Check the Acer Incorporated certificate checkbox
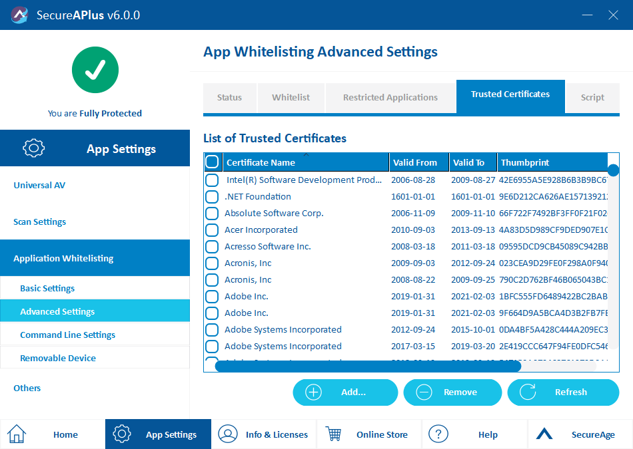The width and height of the screenshot is (633, 449). pyautogui.click(x=212, y=229)
